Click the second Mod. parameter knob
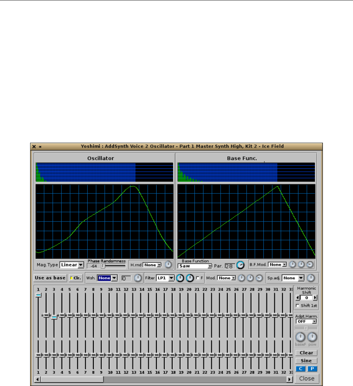Viewport: 353px width, 386px height. [250, 278]
